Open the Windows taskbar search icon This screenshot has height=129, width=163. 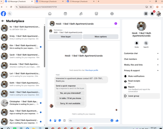[8, 128]
